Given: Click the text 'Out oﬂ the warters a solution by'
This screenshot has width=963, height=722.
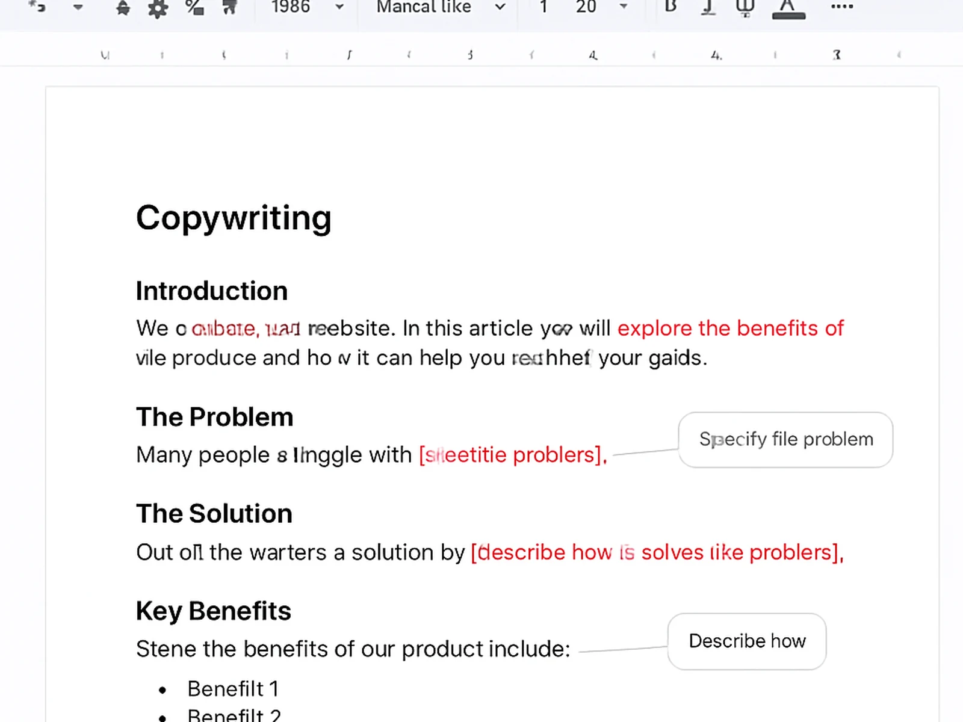Looking at the screenshot, I should (300, 552).
